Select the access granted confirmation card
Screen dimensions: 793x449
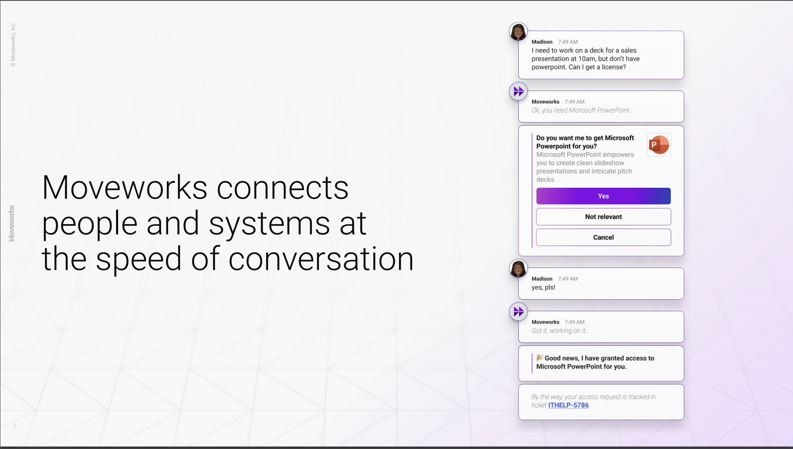pos(601,363)
